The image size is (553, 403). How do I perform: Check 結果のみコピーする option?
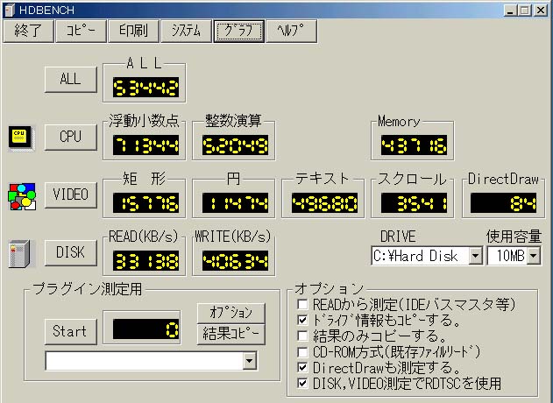[303, 336]
